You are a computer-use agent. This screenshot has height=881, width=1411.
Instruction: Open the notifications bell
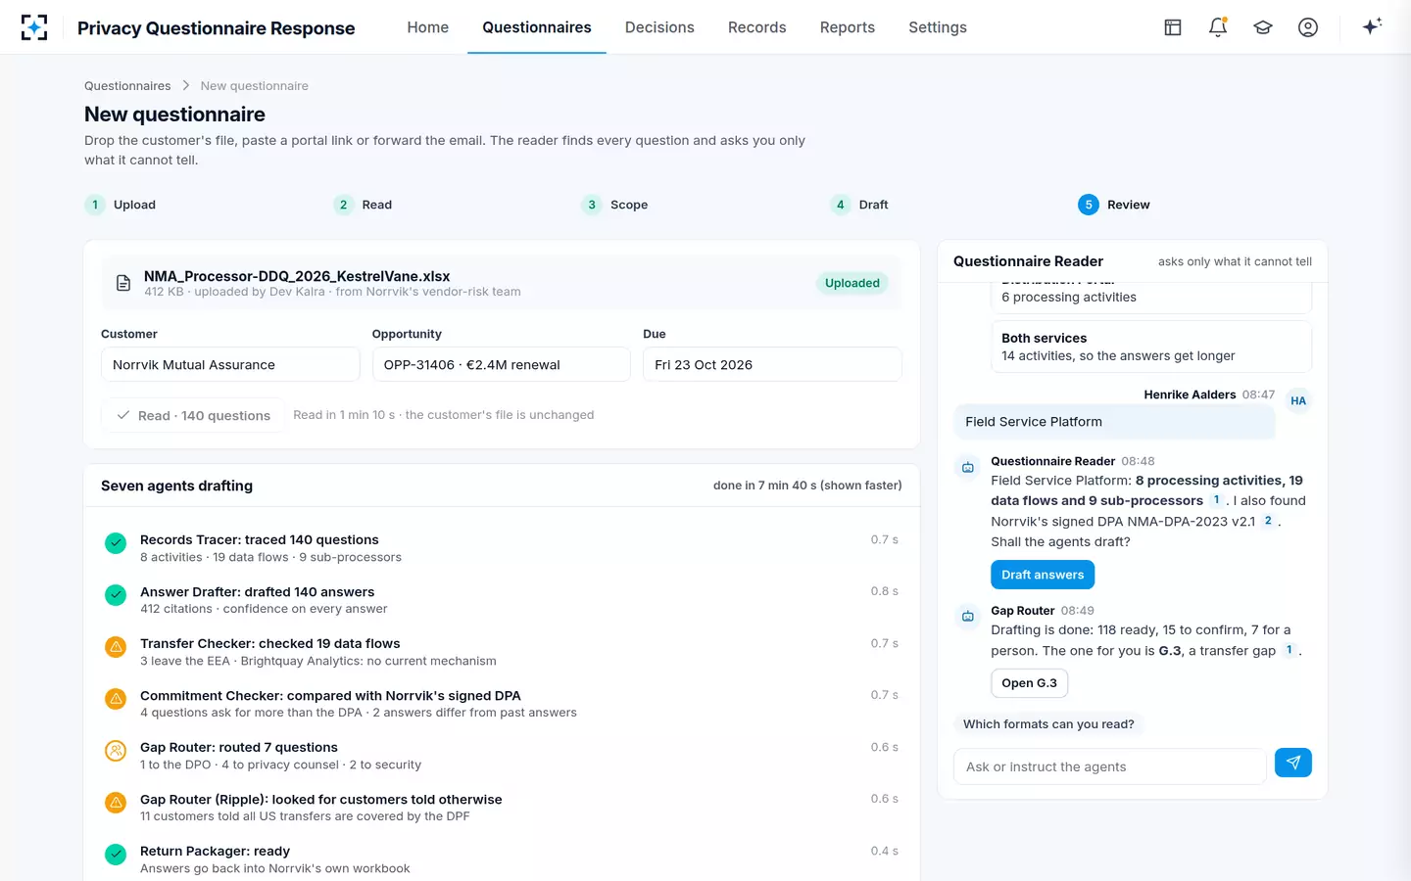pyautogui.click(x=1218, y=27)
